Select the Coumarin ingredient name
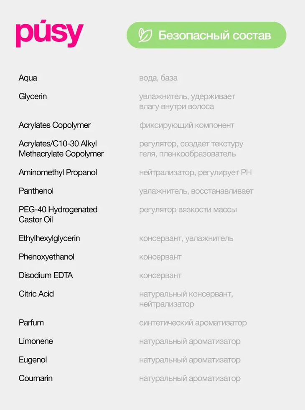This screenshot has height=410, width=305. pyautogui.click(x=36, y=378)
